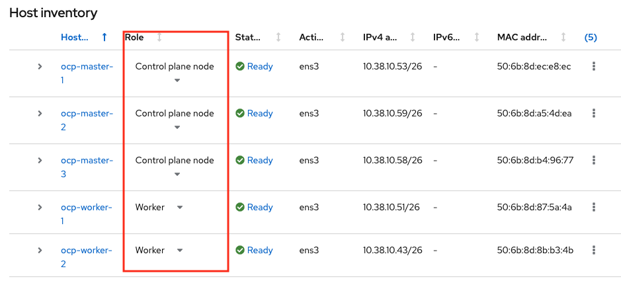This screenshot has height=287, width=621.
Task: Open kebab menu for ocp-master-2 row
Action: tap(594, 113)
